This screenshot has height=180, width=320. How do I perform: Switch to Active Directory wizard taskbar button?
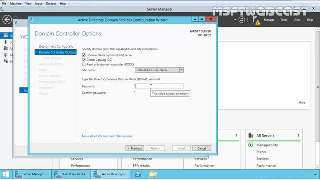(111, 174)
